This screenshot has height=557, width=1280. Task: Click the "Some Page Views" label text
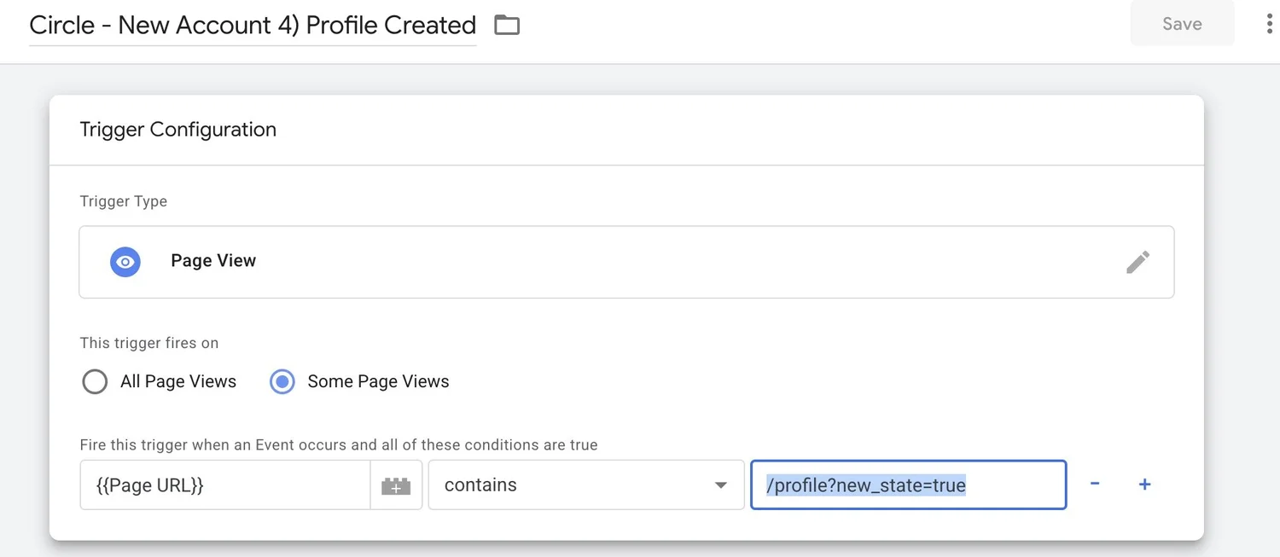tap(378, 381)
